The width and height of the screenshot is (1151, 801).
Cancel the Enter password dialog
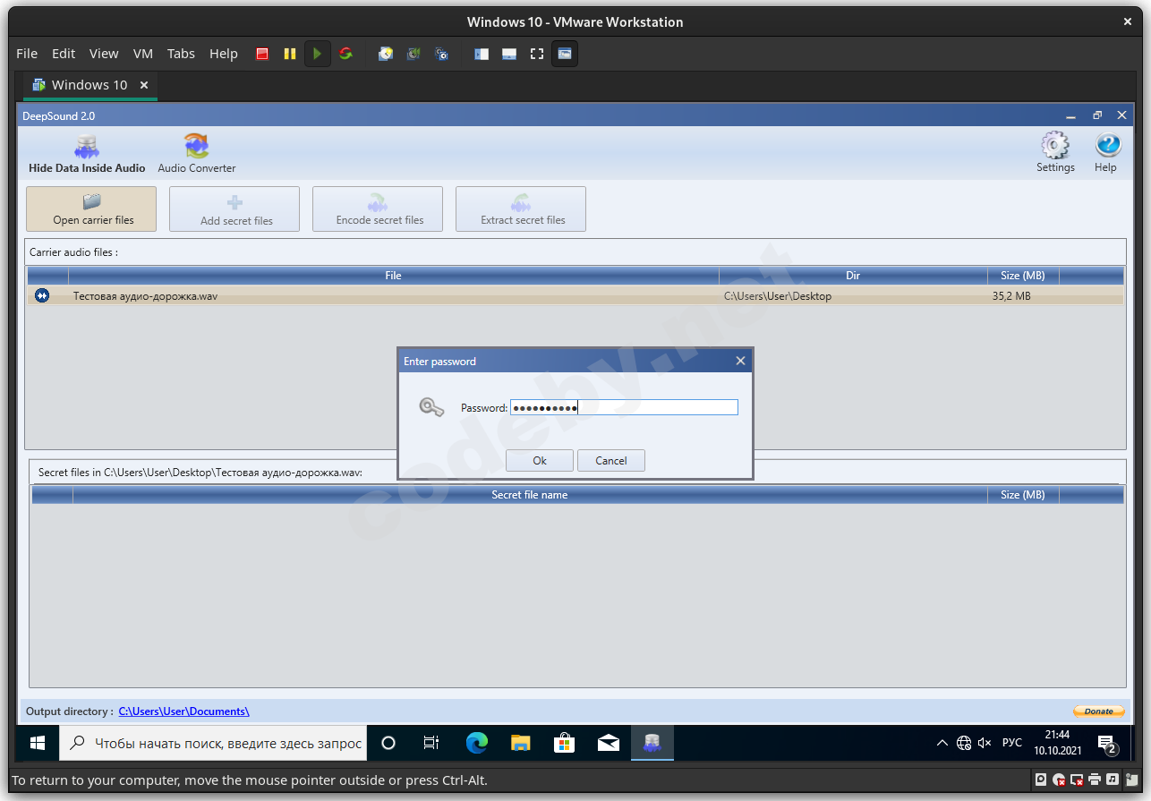point(610,460)
